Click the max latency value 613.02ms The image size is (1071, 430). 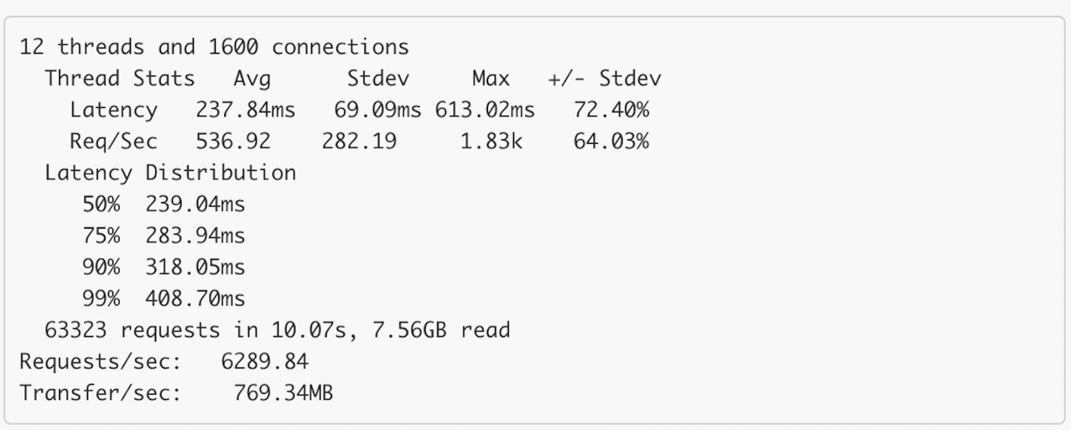(485, 110)
